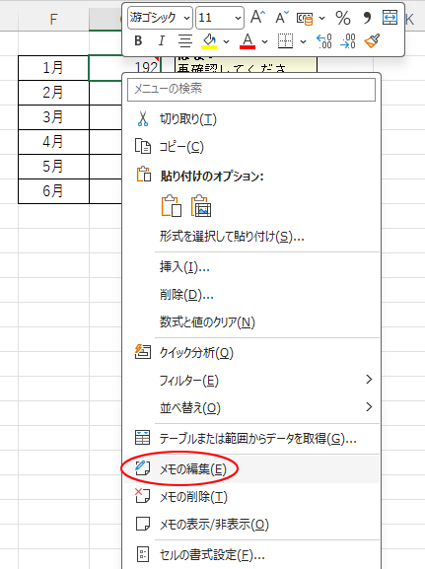Select the 2月 cell
This screenshot has width=425, height=569.
[53, 93]
